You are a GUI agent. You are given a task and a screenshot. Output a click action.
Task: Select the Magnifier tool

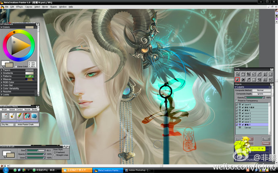(237, 74)
